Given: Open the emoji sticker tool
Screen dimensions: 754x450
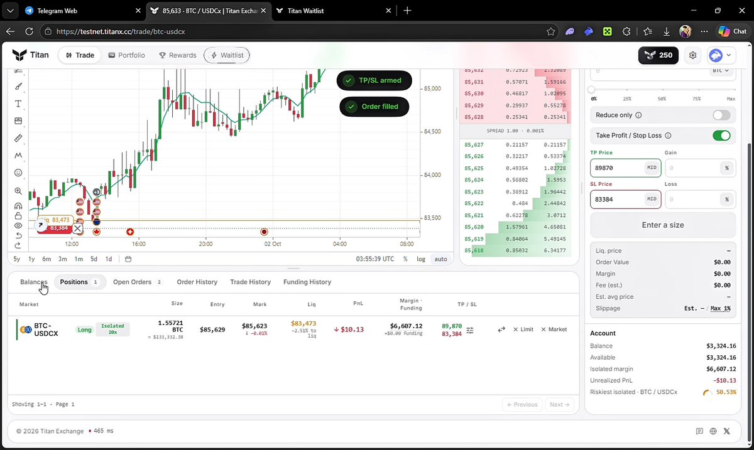Looking at the screenshot, I should [x=18, y=173].
